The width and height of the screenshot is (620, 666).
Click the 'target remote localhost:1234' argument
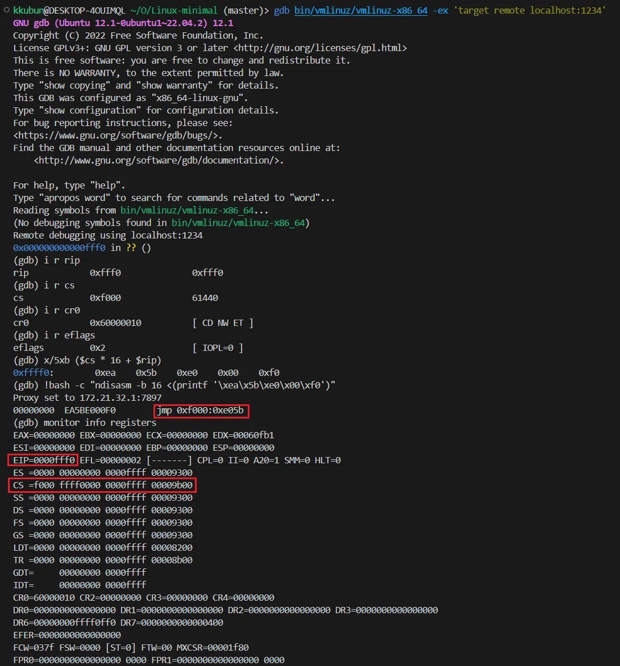pos(530,11)
